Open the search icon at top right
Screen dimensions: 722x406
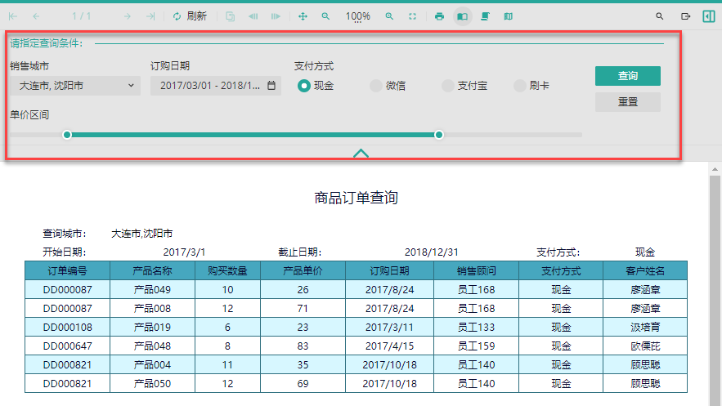[659, 16]
